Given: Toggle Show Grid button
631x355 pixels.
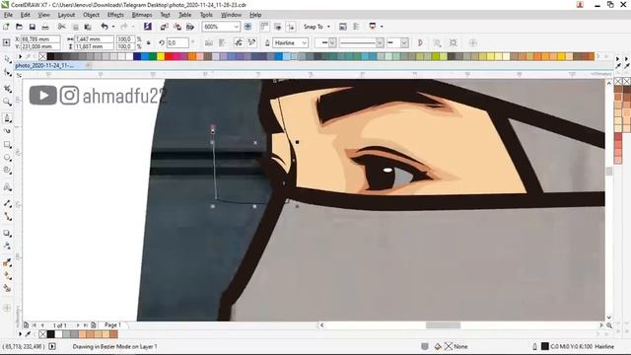Looking at the screenshot, I should tap(278, 27).
